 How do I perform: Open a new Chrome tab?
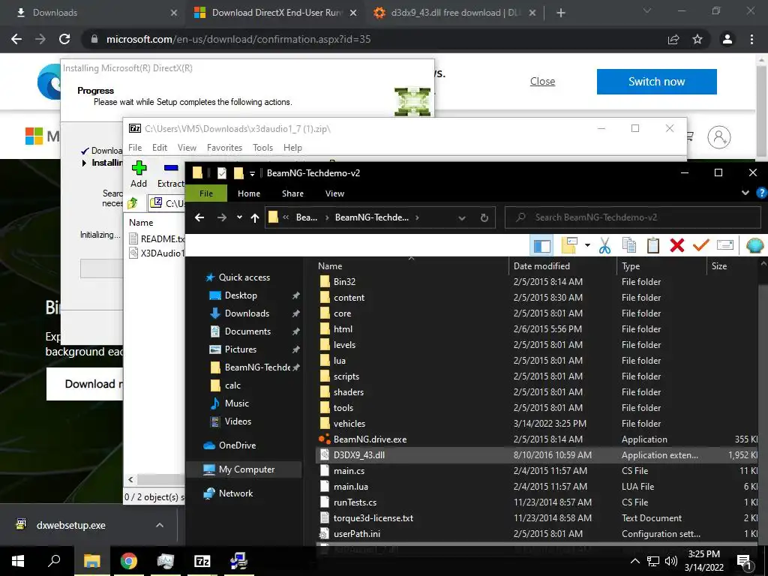[x=561, y=13]
